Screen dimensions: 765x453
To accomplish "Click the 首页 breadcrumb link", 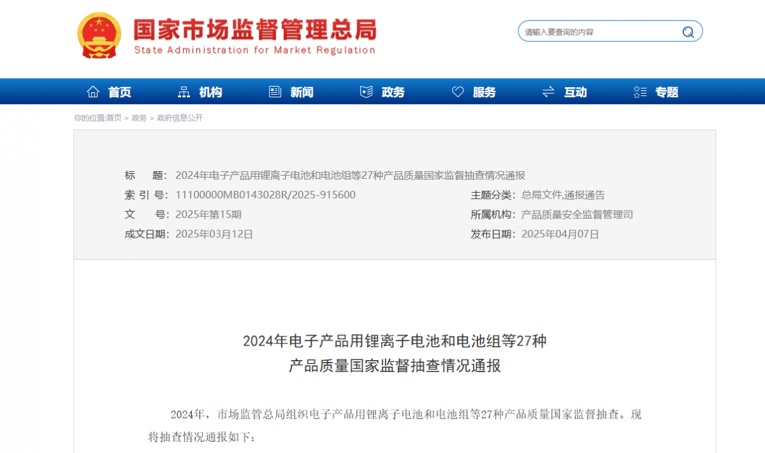I will coord(113,118).
